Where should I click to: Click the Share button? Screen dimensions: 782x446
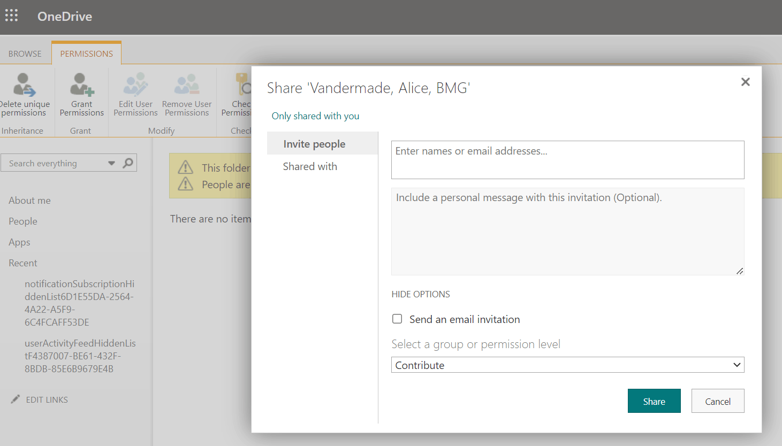pyautogui.click(x=654, y=401)
